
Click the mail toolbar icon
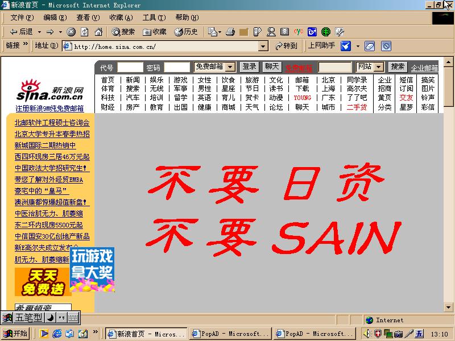(x=212, y=32)
